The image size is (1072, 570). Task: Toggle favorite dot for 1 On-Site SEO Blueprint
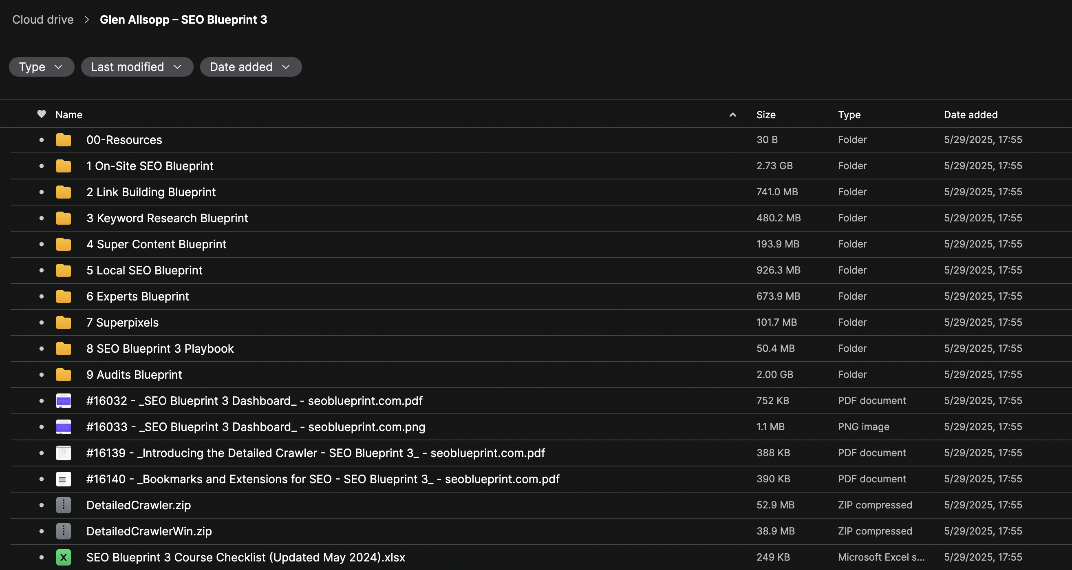(42, 166)
